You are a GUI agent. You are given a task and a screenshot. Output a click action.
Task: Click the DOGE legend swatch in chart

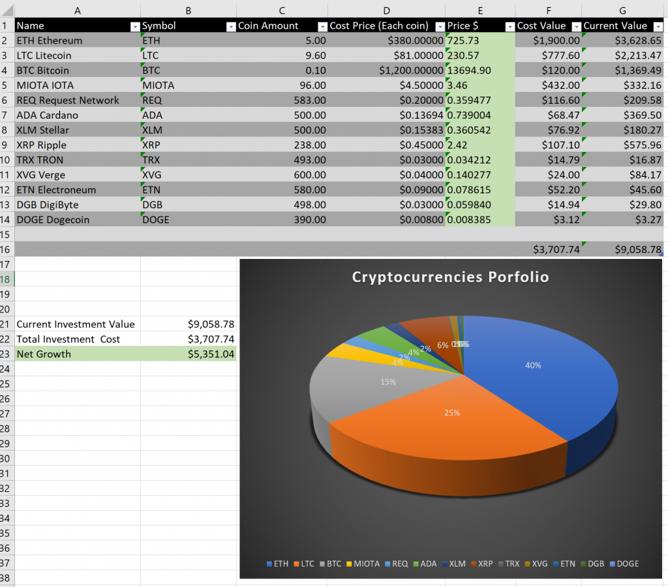tap(613, 564)
